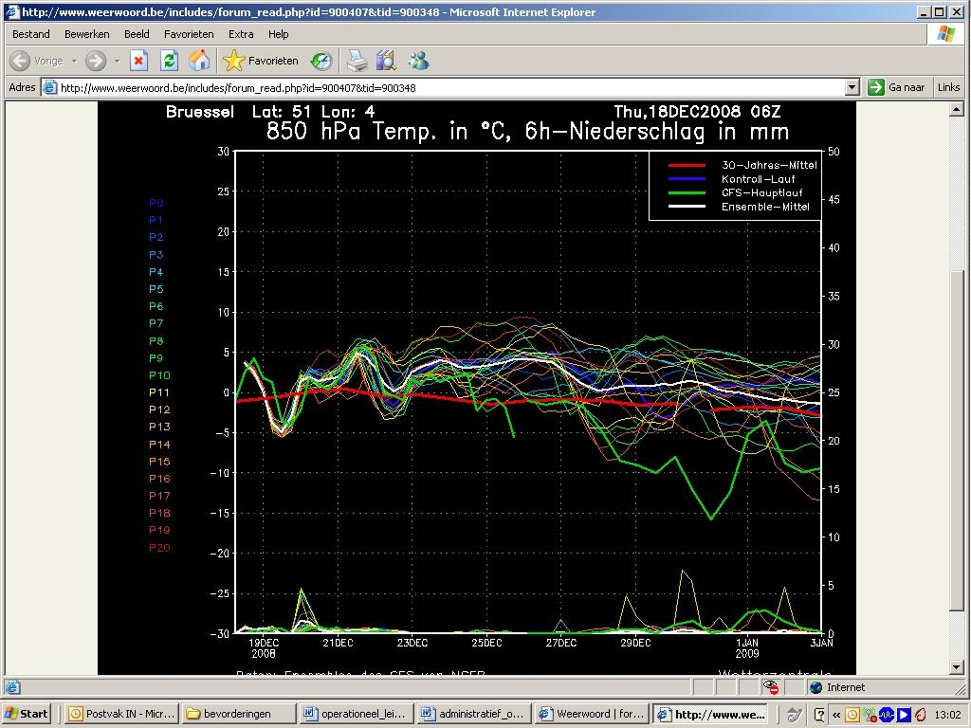Click the Start button
Screen dimensions: 971x728
pos(27,714)
